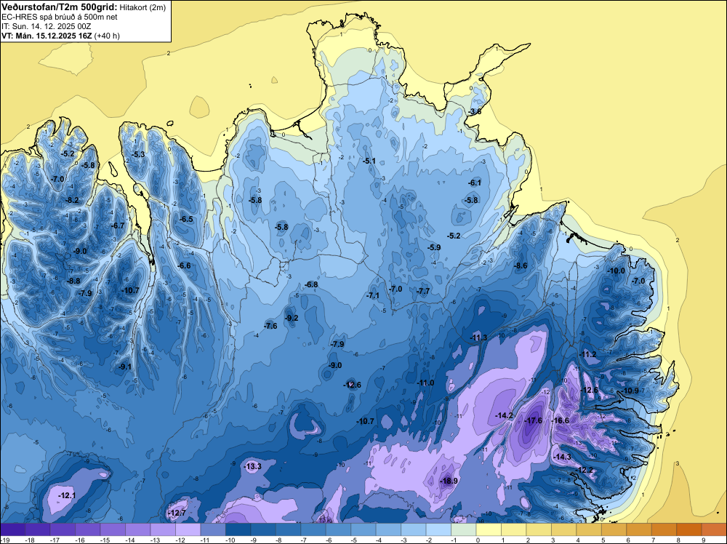Click the -7.6 temperature label
This screenshot has height=544, width=727.
pos(270,326)
